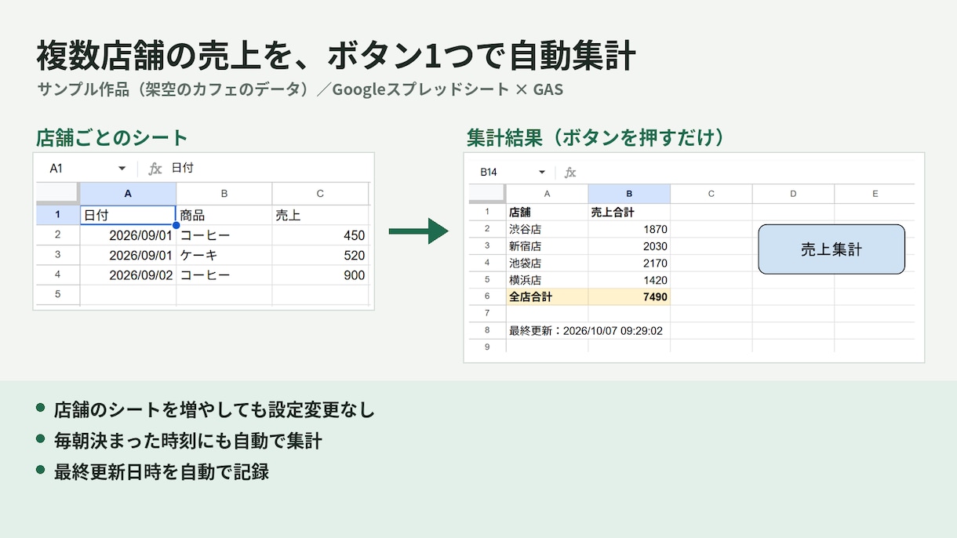The width and height of the screenshot is (957, 538).
Task: Select cell 横浜店
Action: (x=547, y=280)
